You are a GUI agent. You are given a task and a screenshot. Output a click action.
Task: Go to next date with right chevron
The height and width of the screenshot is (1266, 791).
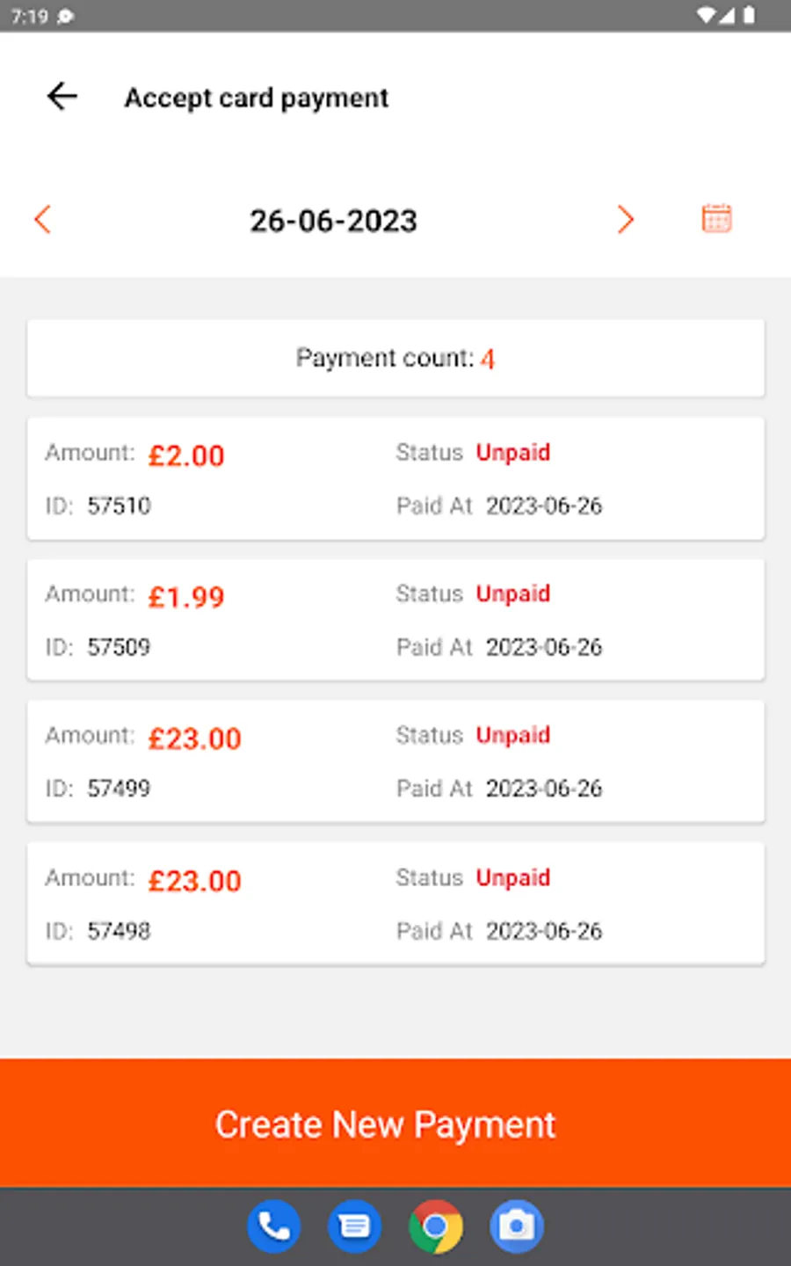[x=625, y=219]
